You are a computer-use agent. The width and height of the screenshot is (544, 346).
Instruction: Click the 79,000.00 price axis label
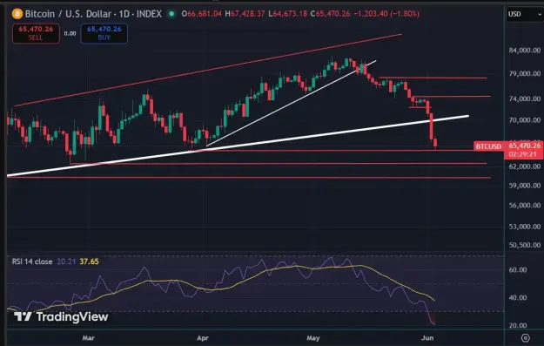point(525,74)
